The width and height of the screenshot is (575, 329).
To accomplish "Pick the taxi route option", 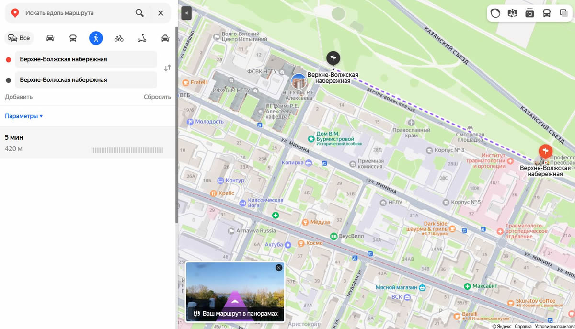I will click(x=165, y=38).
